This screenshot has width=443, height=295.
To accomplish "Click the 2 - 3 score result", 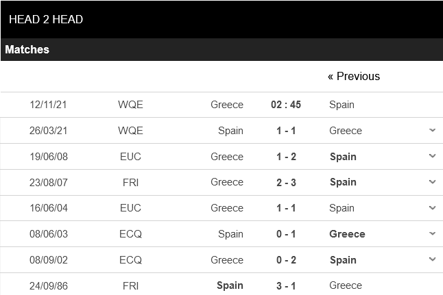I will coord(286,182).
